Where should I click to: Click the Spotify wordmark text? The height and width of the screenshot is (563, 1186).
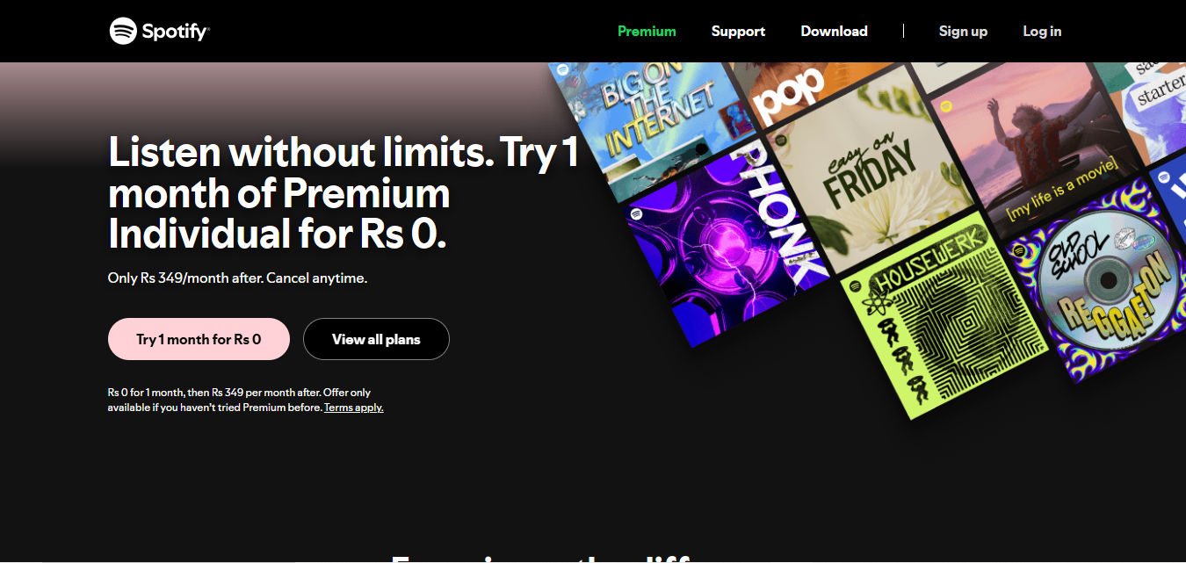pos(176,32)
